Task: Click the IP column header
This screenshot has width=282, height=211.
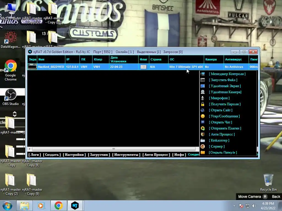Action: (72, 59)
